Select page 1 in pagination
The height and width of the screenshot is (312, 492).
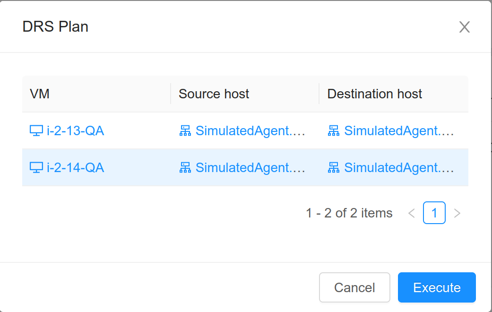(434, 213)
